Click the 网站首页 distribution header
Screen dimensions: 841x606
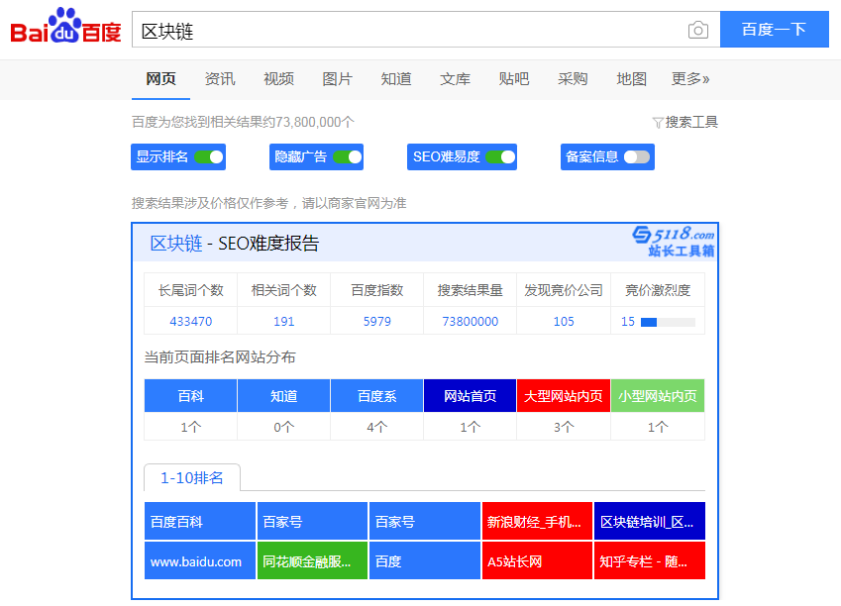click(x=471, y=396)
